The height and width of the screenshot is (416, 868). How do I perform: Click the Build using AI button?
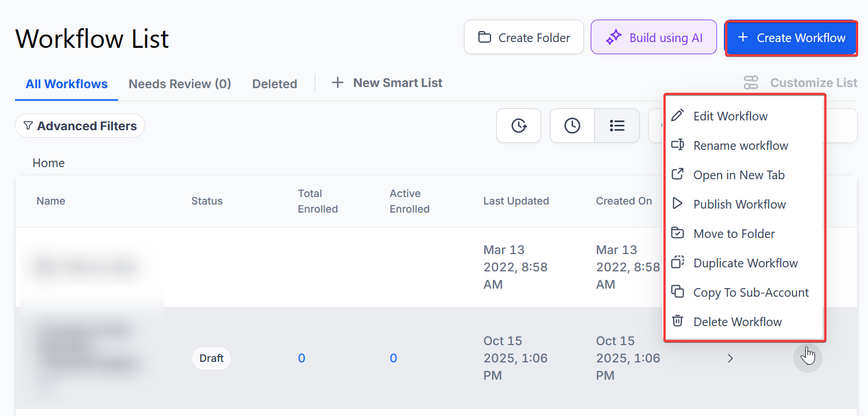[x=654, y=38]
